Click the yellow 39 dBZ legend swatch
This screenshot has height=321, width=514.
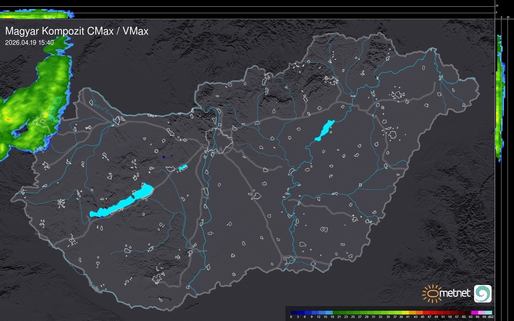point(405,313)
